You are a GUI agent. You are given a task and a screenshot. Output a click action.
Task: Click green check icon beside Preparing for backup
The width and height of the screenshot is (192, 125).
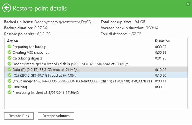[x=9, y=47]
